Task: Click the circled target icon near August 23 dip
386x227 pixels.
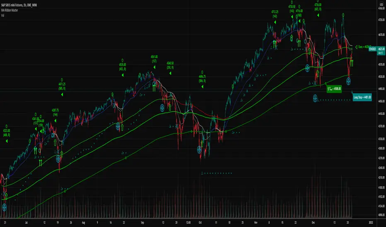Action: 118,127
